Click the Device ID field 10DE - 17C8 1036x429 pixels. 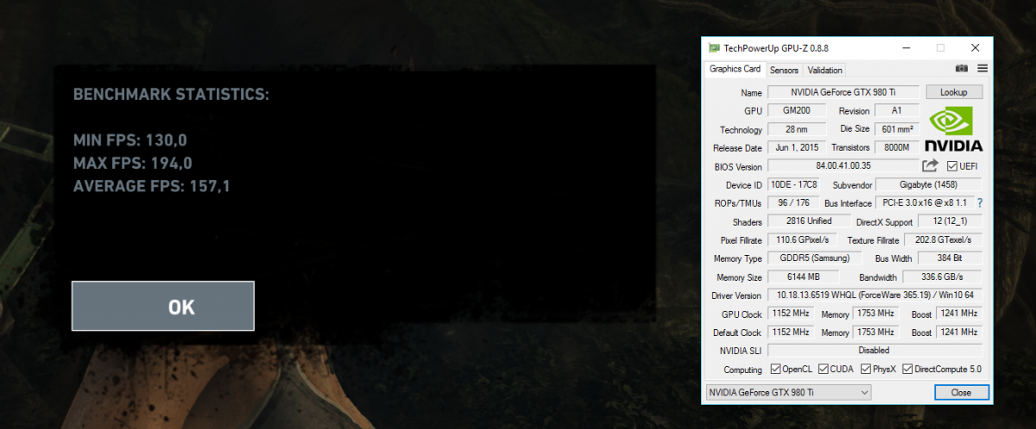[x=795, y=184]
